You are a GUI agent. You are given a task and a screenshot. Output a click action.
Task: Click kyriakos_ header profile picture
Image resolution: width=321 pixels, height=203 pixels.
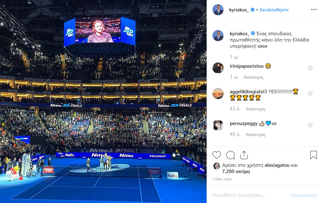click(x=218, y=10)
